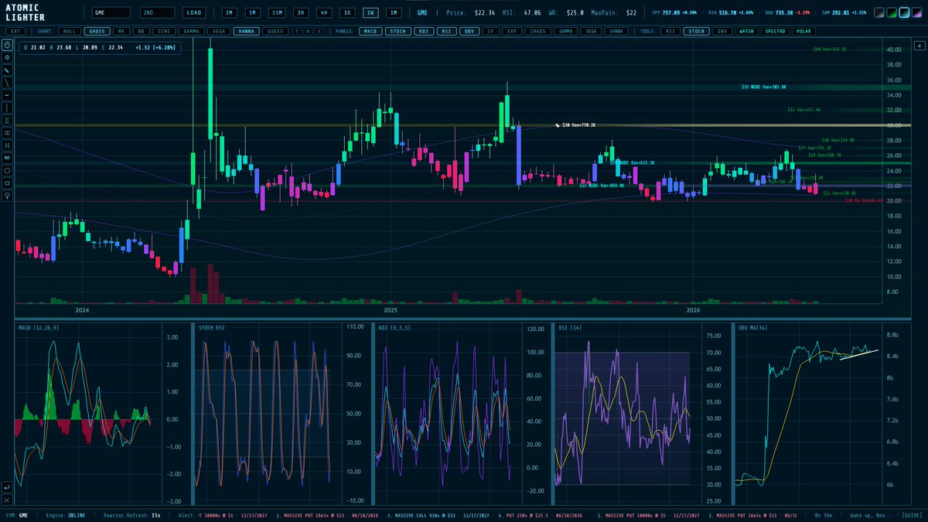Select the circle shape drawing tool
Screen dimensions: 928x522
[x=7, y=169]
